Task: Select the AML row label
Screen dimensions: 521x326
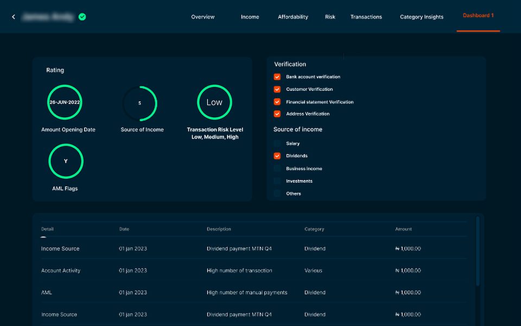Action: point(47,292)
